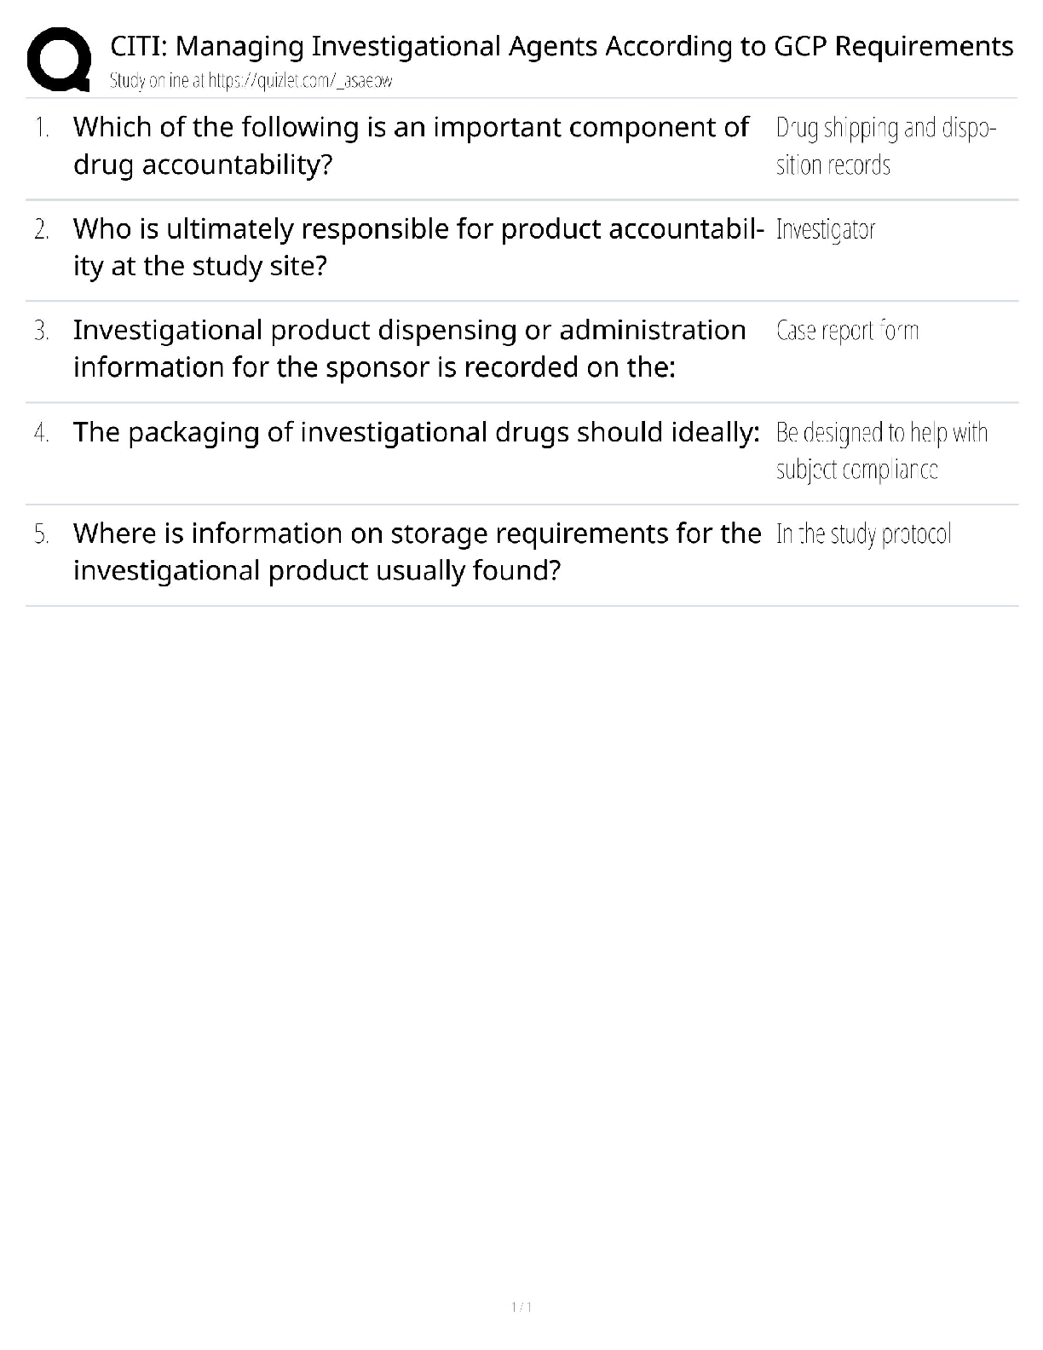Click the '1 / 1' page number footer
The height and width of the screenshot is (1350, 1043).
pyautogui.click(x=521, y=1307)
